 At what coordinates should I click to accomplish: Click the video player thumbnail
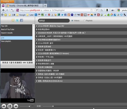[18, 85]
